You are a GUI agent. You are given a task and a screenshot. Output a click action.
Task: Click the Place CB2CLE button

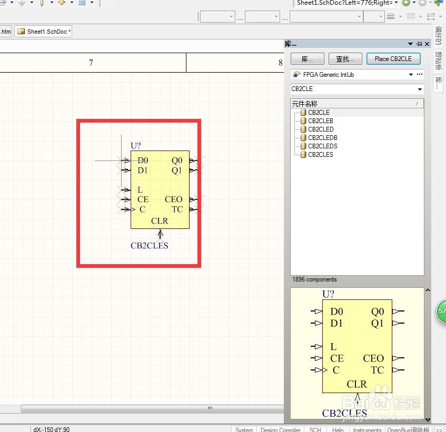point(393,59)
